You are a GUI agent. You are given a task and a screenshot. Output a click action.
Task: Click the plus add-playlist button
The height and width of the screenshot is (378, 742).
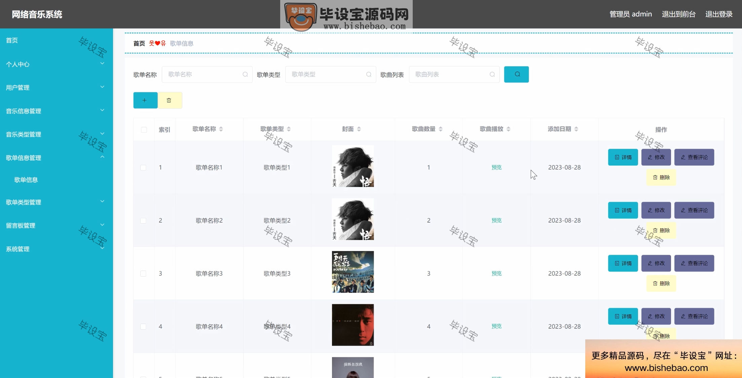145,100
